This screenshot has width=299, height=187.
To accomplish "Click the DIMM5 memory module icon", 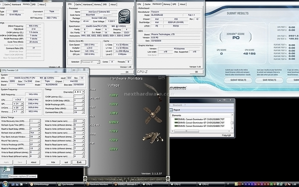I will point(176,126).
